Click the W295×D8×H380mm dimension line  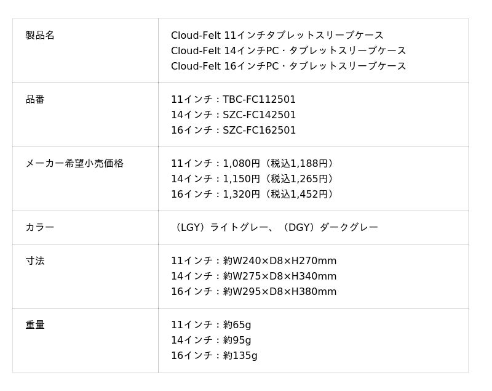click(253, 292)
